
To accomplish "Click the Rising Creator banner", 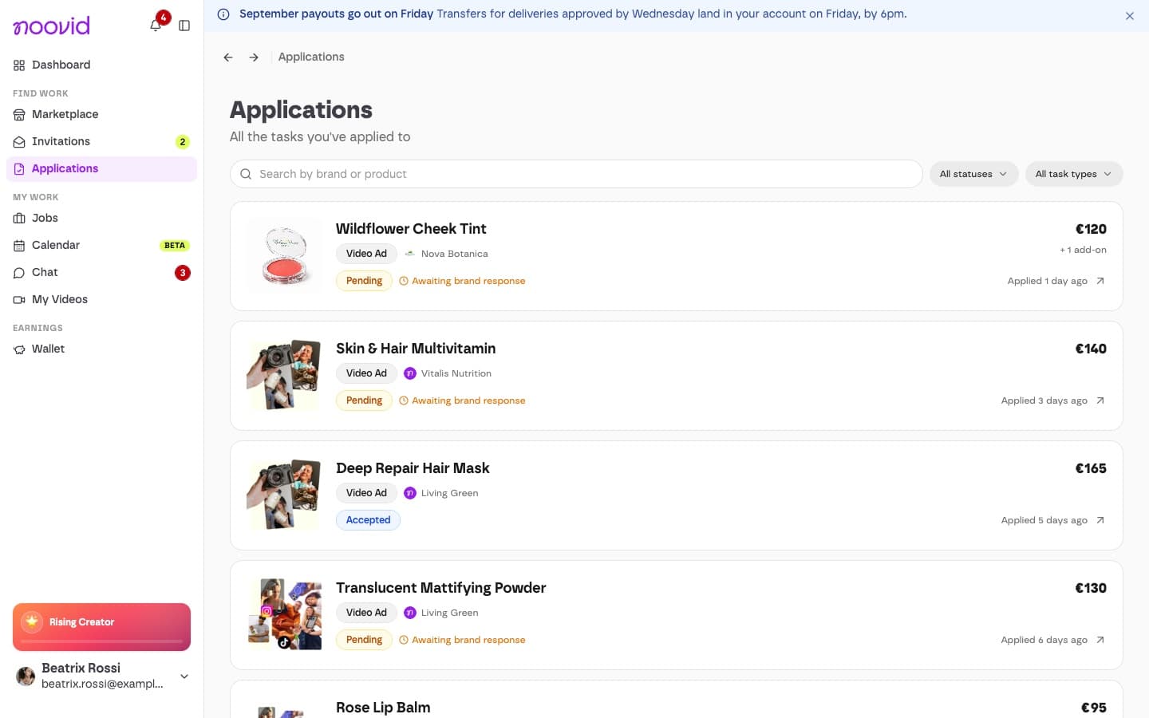I will (101, 627).
